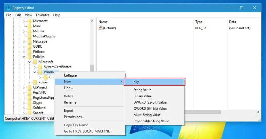Select Copy Key Name
Viewport: 266px width, 139px height.
coord(90,125)
